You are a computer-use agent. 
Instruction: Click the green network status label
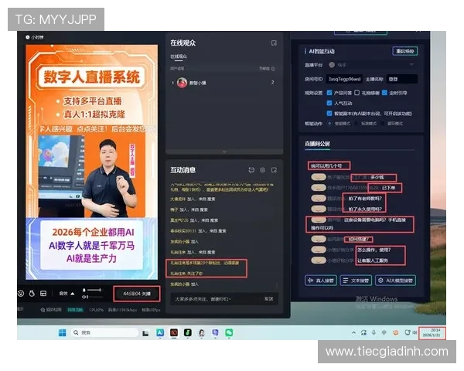[x=75, y=310]
